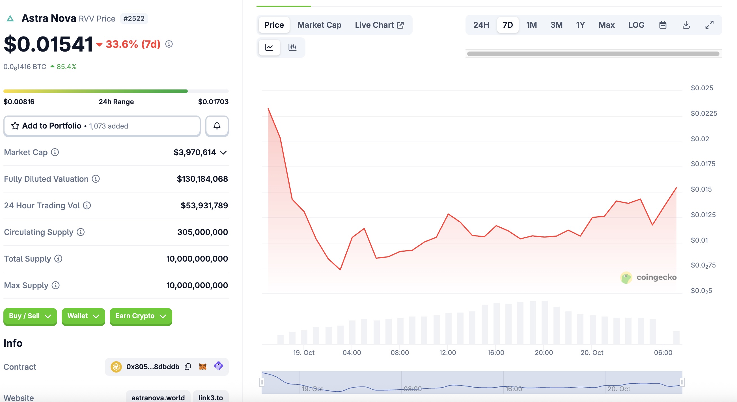Add token to MetaMask fox icon
737x402 pixels.
202,367
